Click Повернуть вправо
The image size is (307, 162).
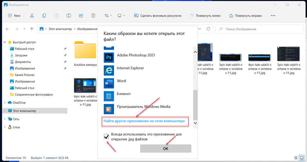click(245, 16)
